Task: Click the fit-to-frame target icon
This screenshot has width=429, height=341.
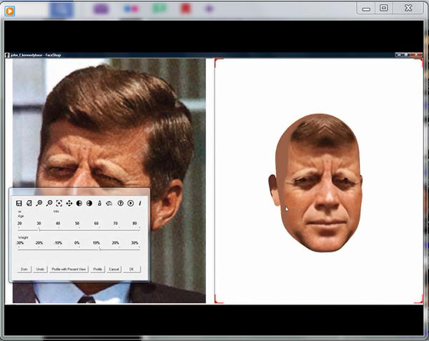Action: click(59, 203)
